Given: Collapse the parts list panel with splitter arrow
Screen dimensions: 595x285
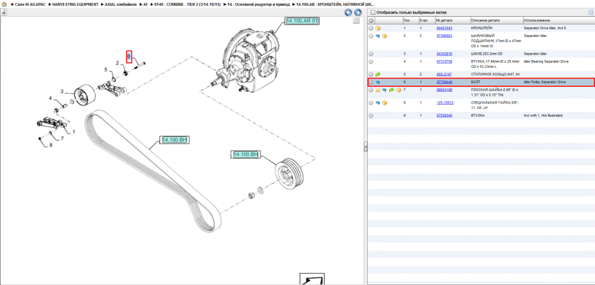Looking at the screenshot, I should [365, 146].
